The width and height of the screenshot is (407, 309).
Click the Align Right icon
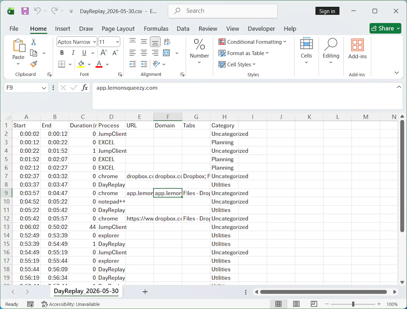click(155, 53)
